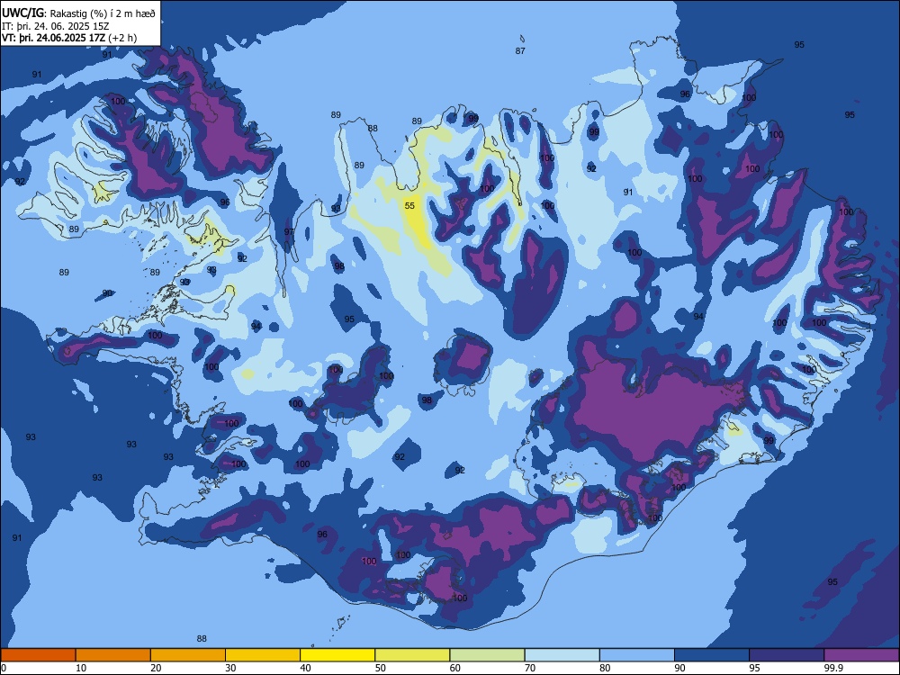Click the dark orange 0–10 legend swatch
Image resolution: width=900 pixels, height=675 pixels.
click(x=39, y=655)
